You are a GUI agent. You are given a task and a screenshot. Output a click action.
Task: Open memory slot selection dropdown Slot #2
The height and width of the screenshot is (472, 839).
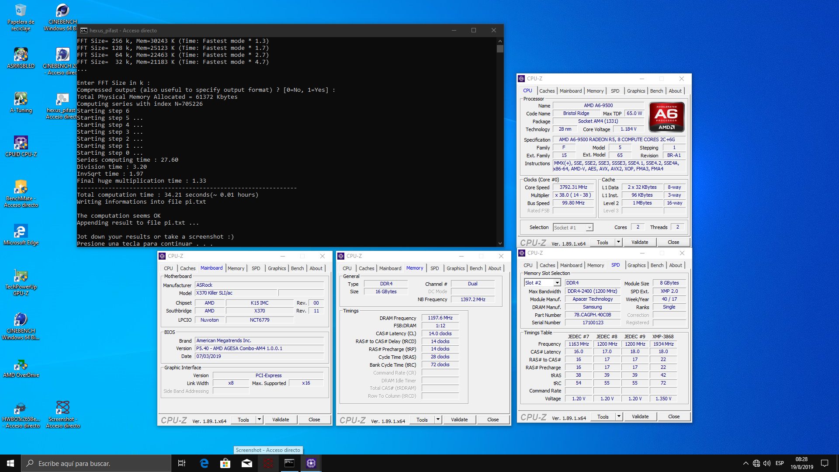[x=542, y=283]
